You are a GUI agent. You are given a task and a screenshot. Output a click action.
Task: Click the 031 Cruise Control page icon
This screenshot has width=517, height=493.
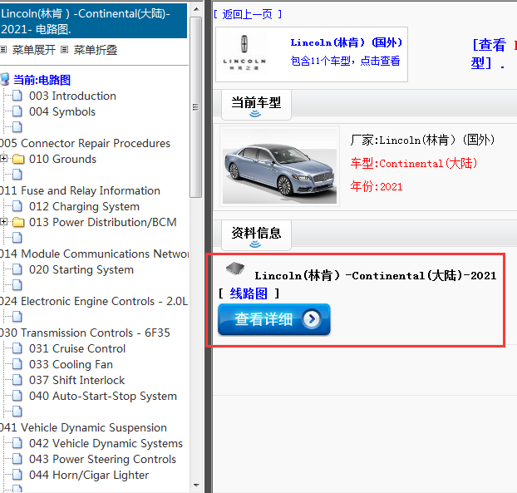click(17, 348)
